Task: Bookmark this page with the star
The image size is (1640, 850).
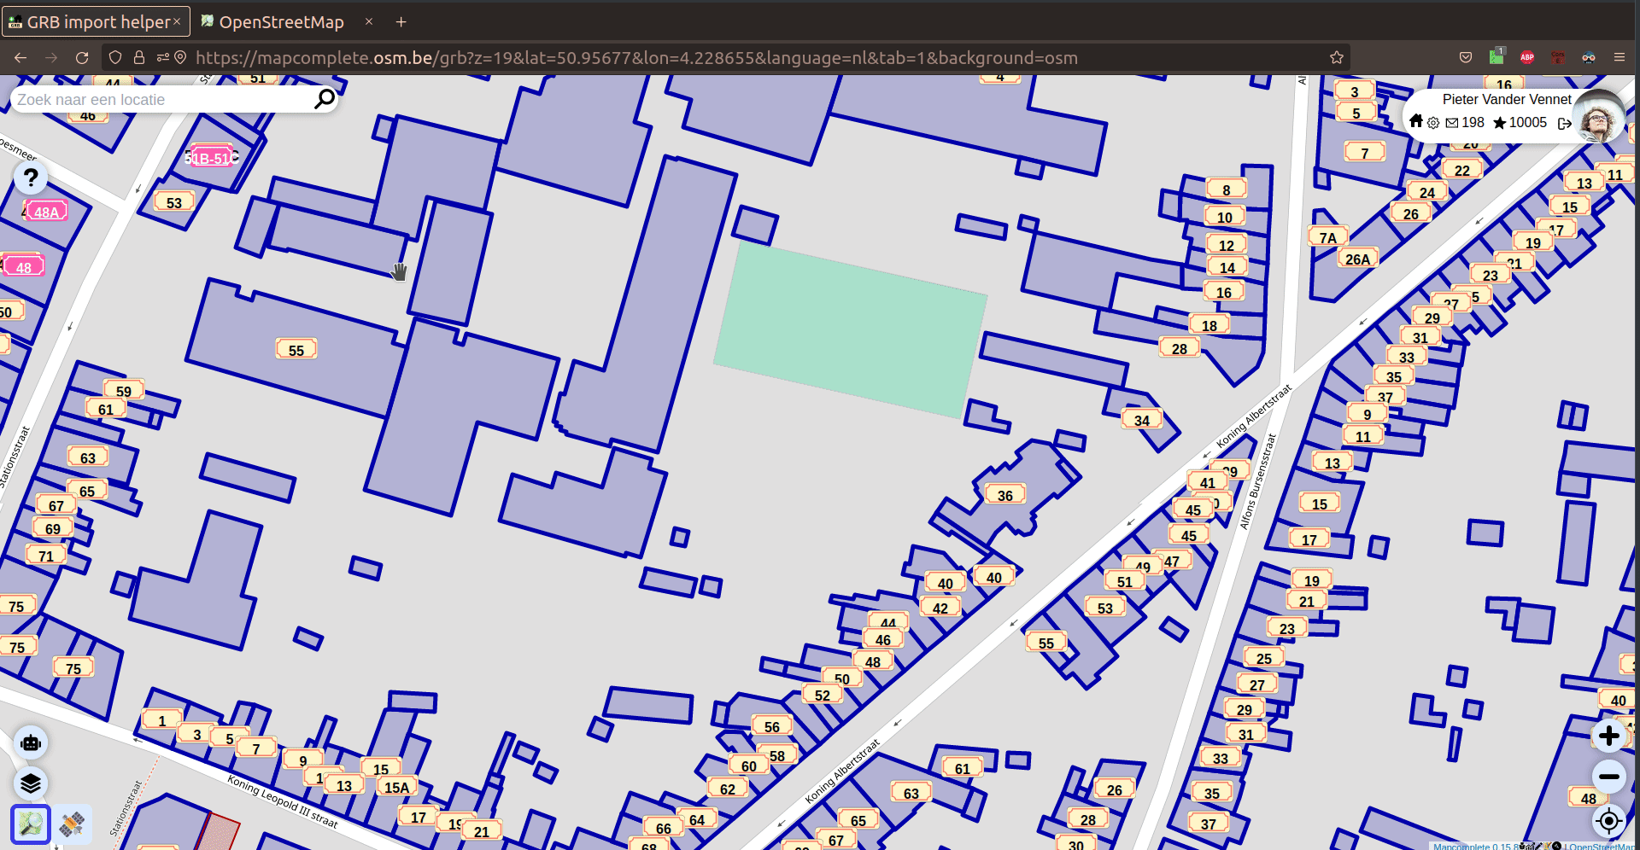Action: click(x=1336, y=57)
